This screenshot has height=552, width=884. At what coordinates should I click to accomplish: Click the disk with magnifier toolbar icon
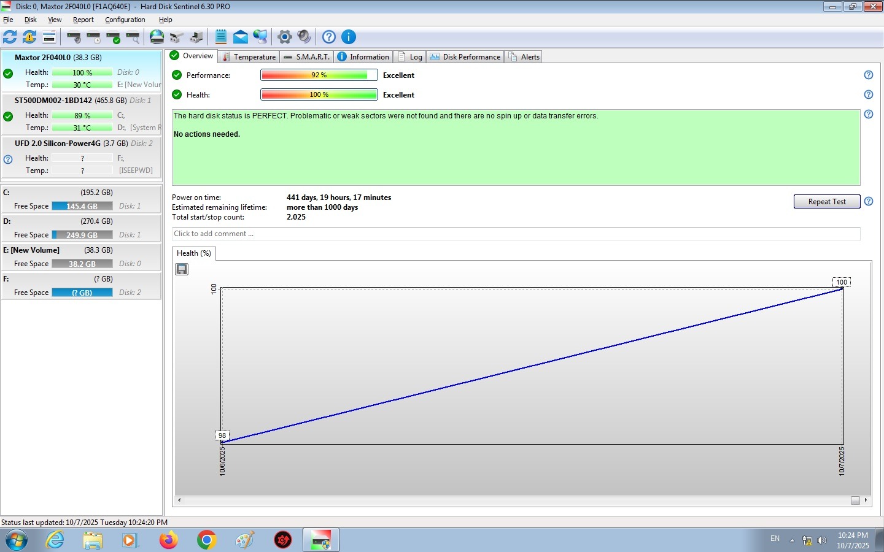click(x=133, y=37)
